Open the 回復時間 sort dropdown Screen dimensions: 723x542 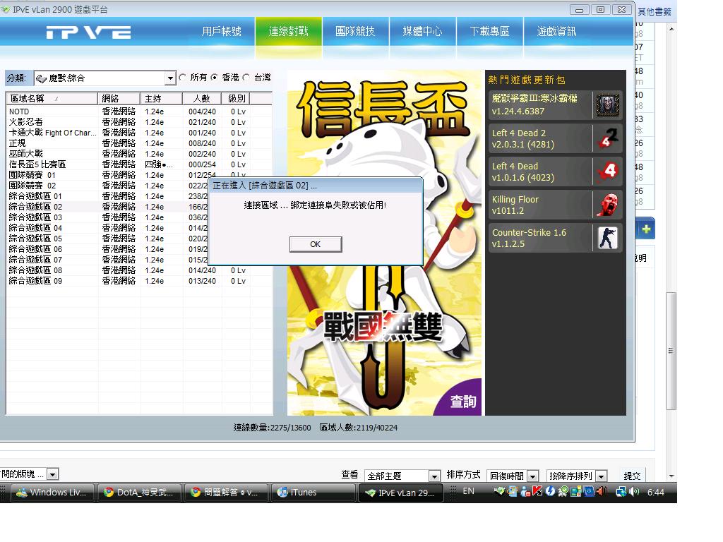532,476
